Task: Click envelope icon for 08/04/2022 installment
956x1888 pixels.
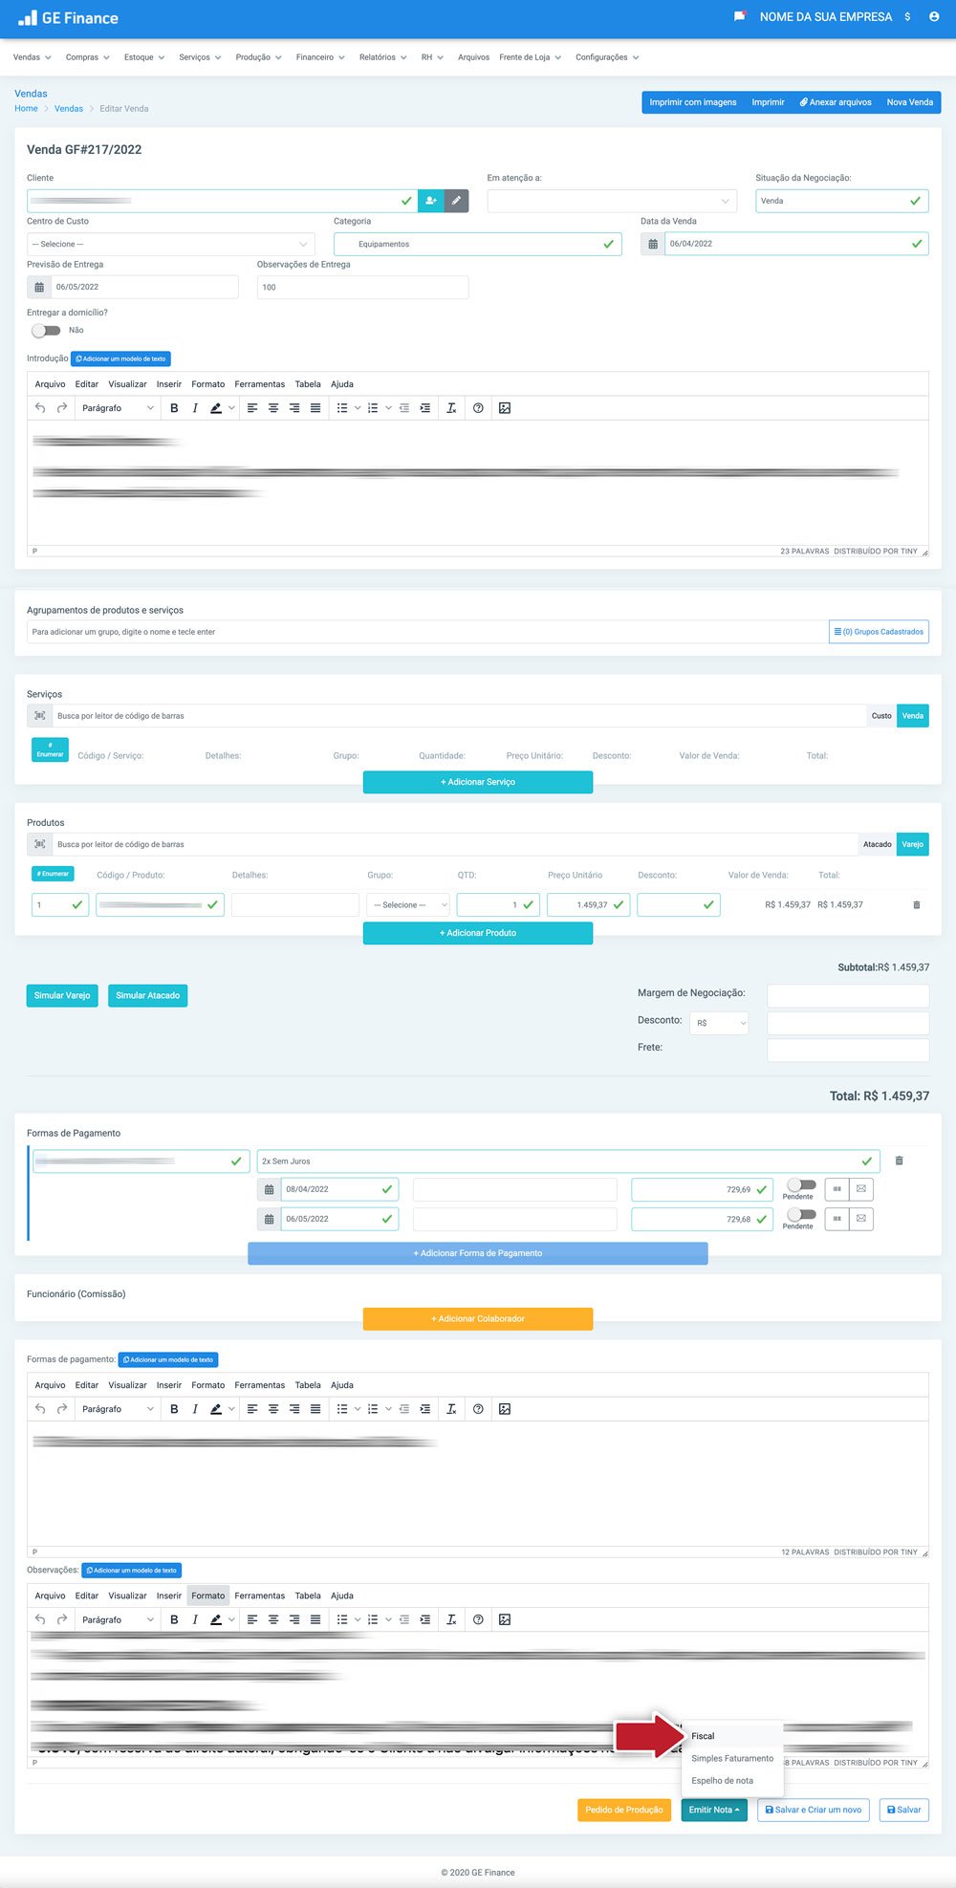Action: (861, 1189)
